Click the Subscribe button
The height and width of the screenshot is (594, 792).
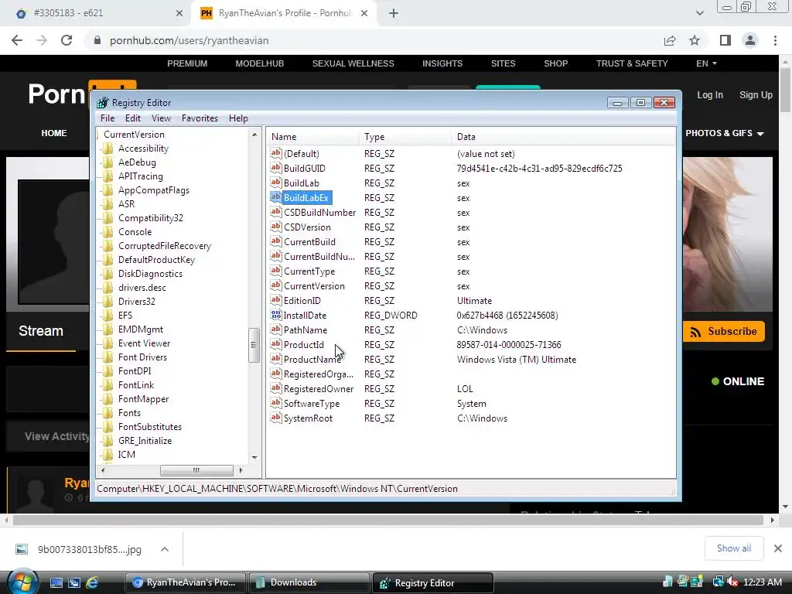723,331
